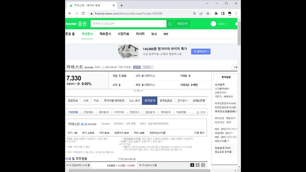Go back with the browser back arrow
306x172 pixels.
[x=70, y=14]
